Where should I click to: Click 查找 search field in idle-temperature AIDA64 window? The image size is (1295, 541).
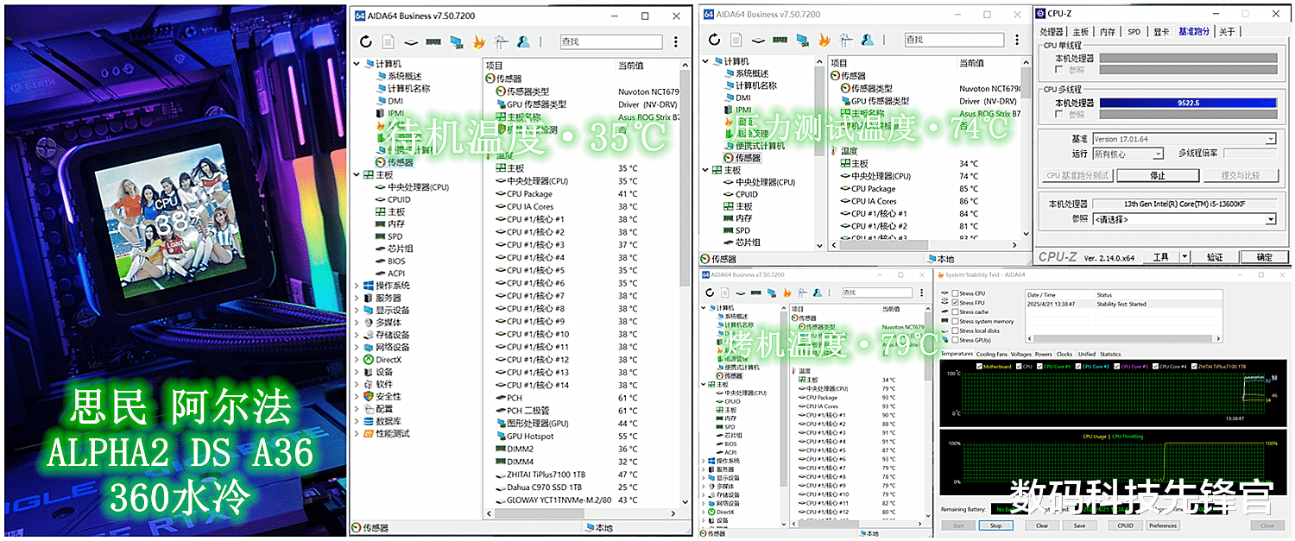point(610,41)
